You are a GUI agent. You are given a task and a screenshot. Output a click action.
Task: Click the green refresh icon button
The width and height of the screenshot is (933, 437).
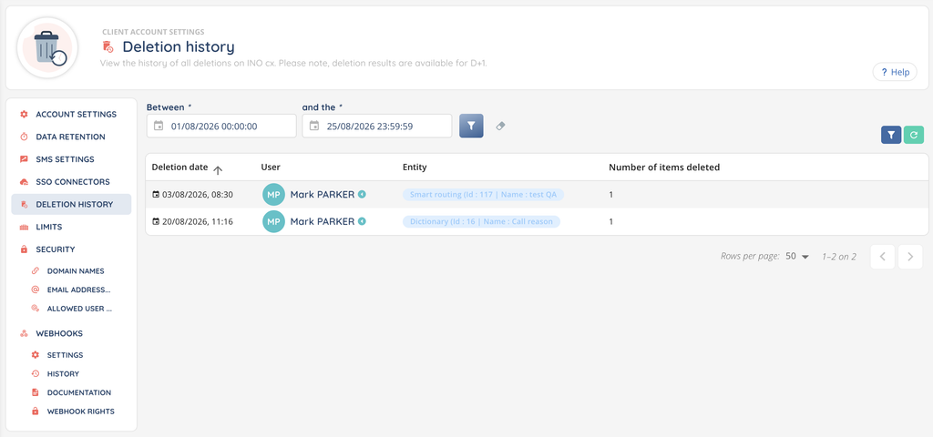pyautogui.click(x=913, y=135)
